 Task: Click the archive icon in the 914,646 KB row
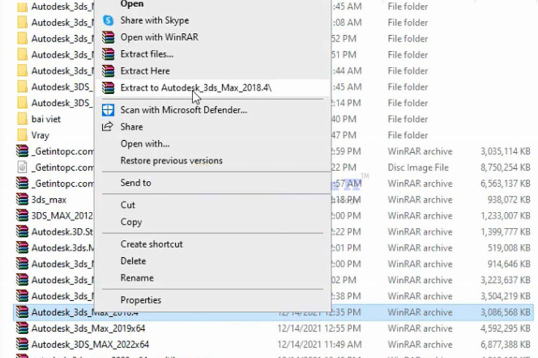22,264
